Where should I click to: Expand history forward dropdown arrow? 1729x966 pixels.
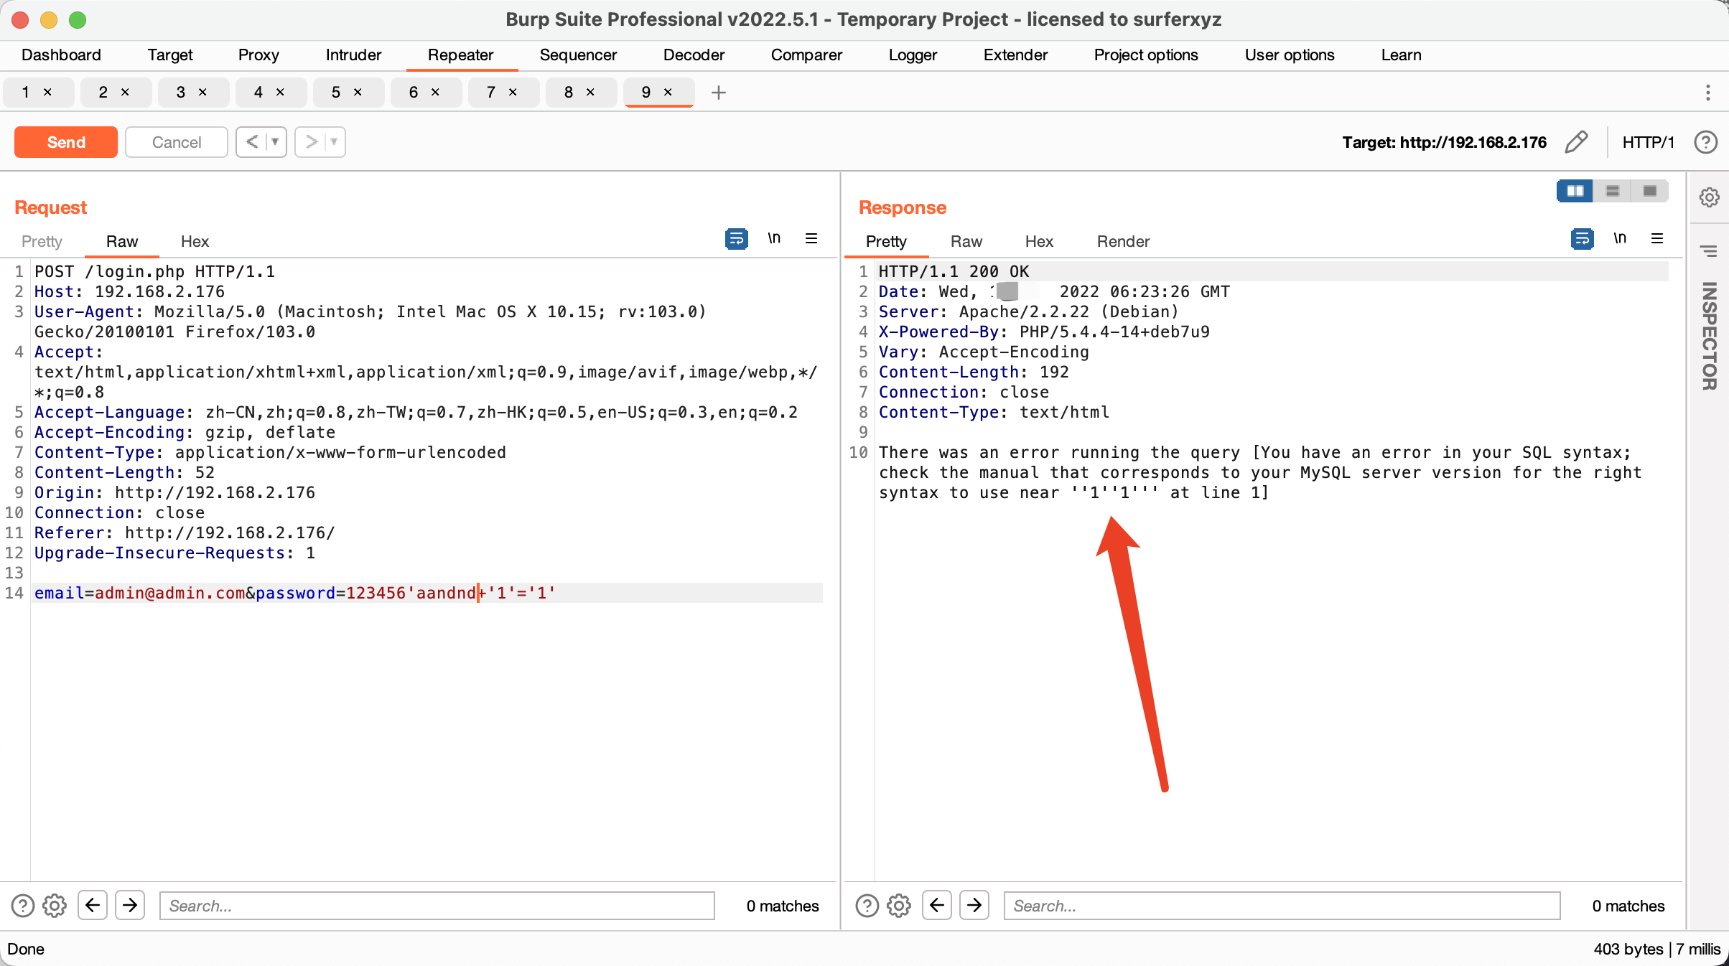pyautogui.click(x=334, y=142)
